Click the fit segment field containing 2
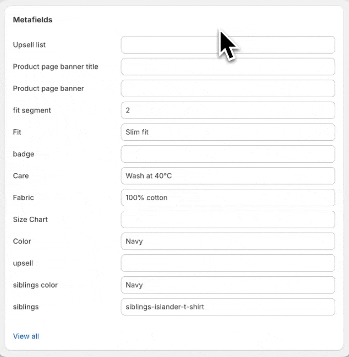The width and height of the screenshot is (349, 357). pos(228,110)
